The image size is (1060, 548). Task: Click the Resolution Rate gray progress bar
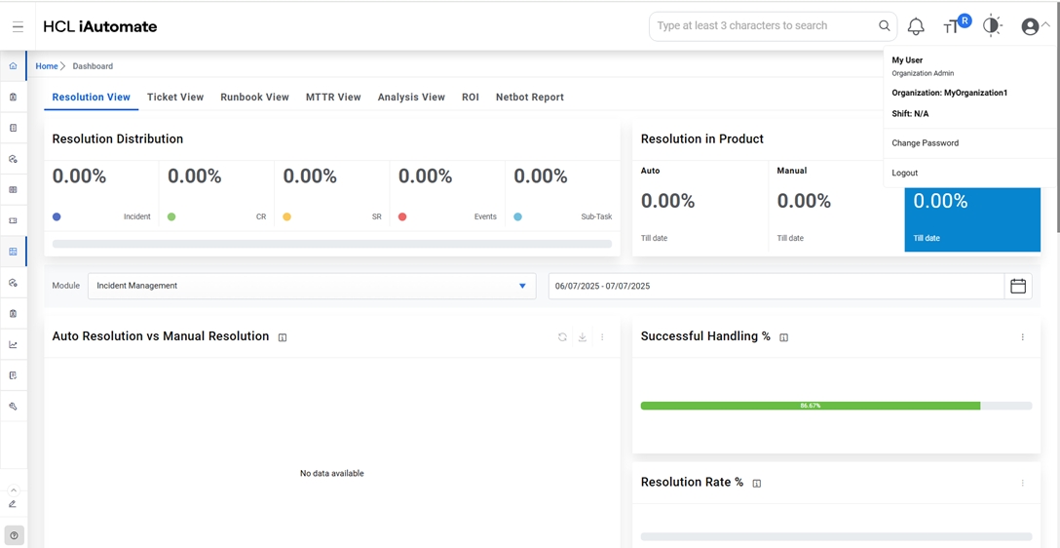pos(836,536)
